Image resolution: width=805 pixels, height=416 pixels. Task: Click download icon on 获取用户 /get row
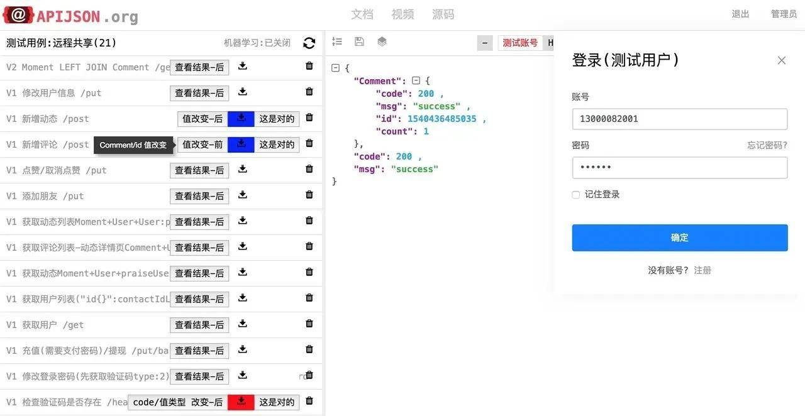pyautogui.click(x=242, y=324)
